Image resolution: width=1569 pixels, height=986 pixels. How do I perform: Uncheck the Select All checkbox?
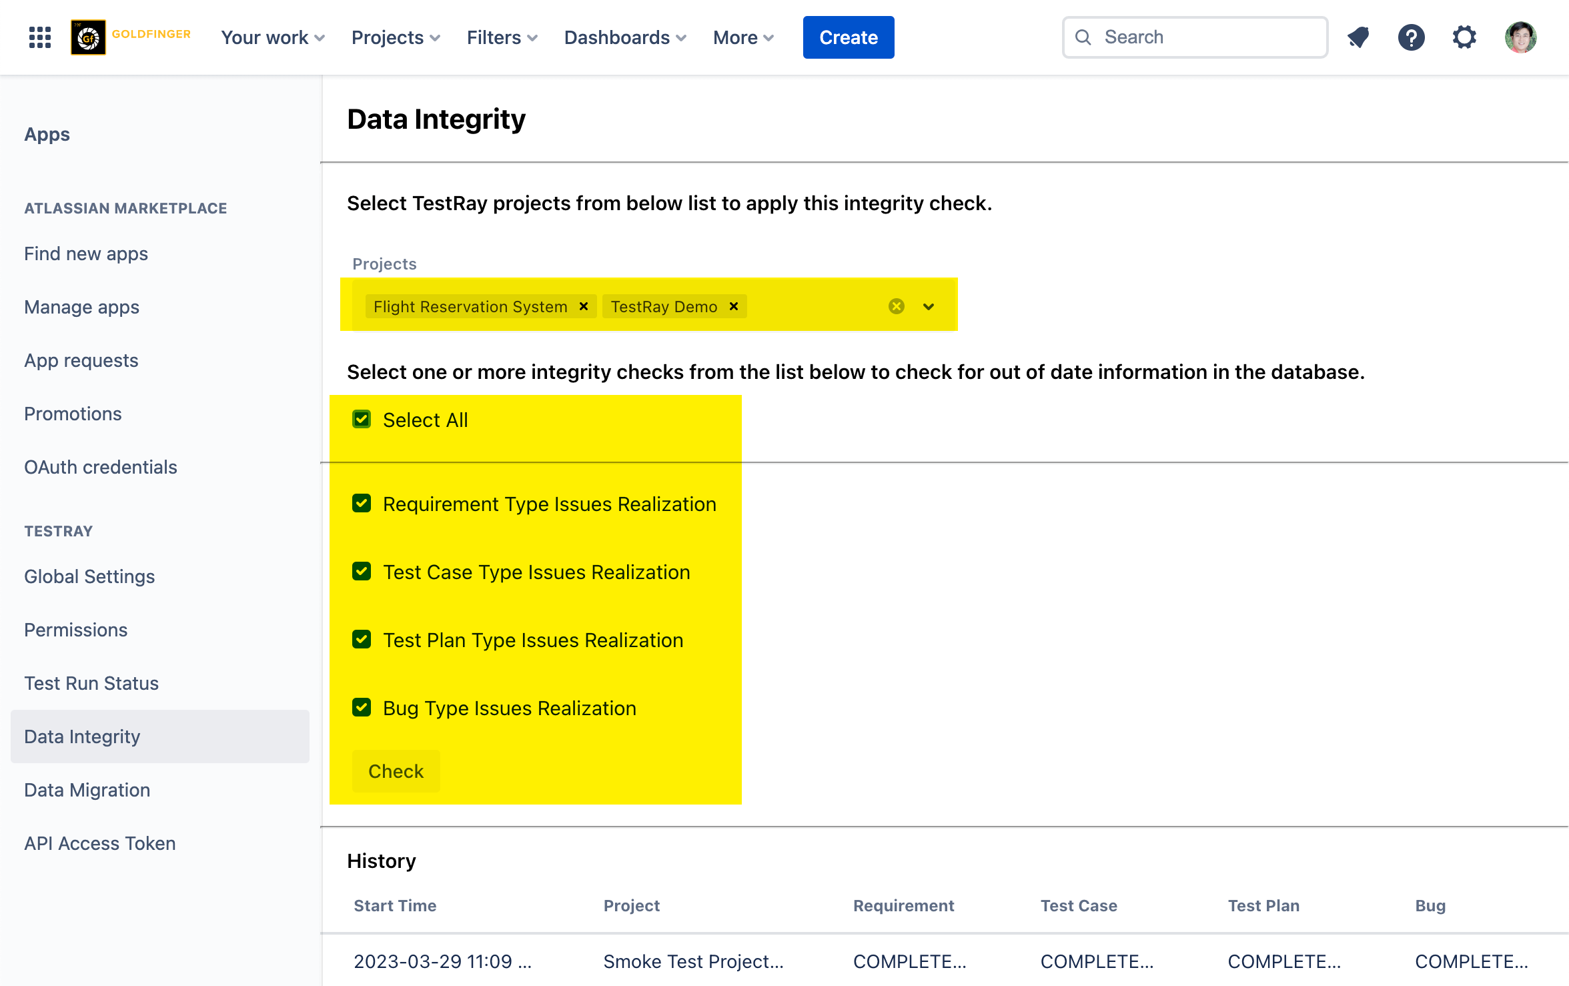tap(362, 420)
